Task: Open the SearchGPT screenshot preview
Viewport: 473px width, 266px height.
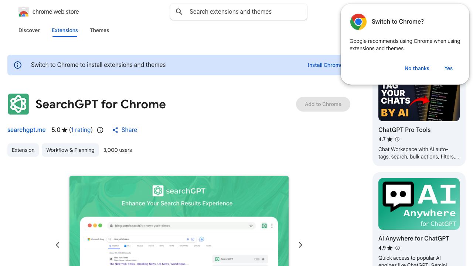Action: [179, 221]
